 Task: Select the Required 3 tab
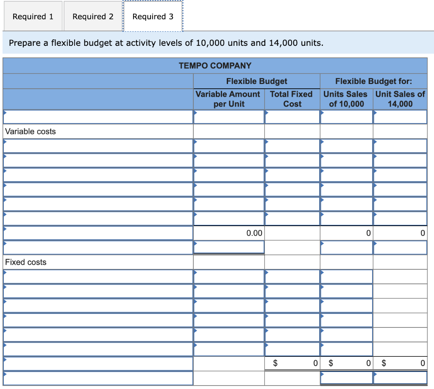[153, 16]
